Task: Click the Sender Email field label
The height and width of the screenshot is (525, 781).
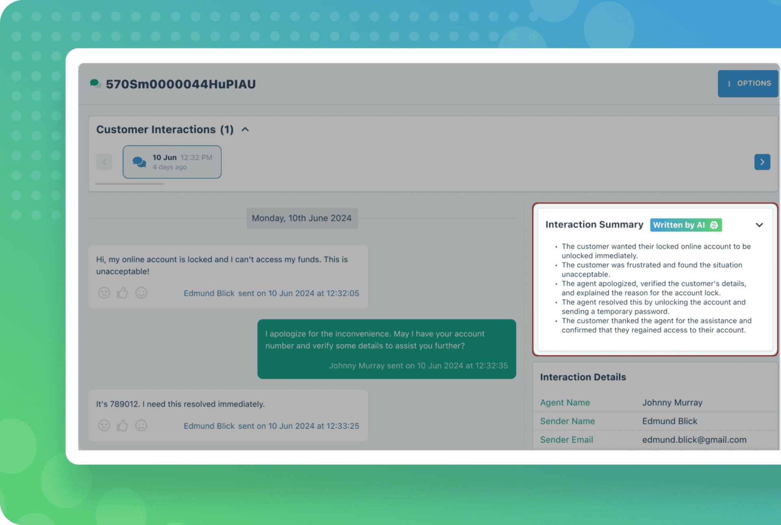Action: coord(567,440)
